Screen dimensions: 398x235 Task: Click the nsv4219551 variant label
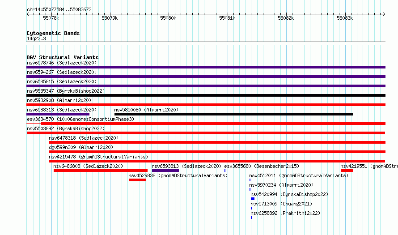[x=369, y=166]
